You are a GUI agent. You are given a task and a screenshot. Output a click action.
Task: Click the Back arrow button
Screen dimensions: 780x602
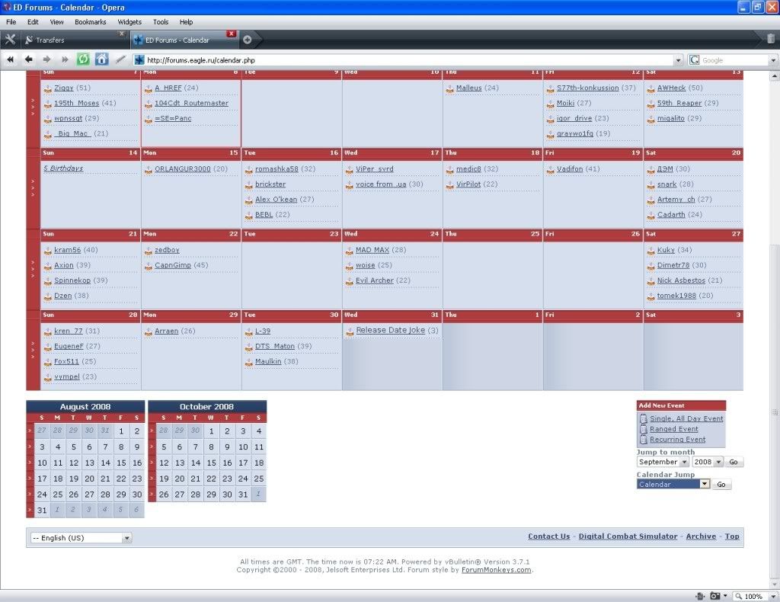coord(29,59)
